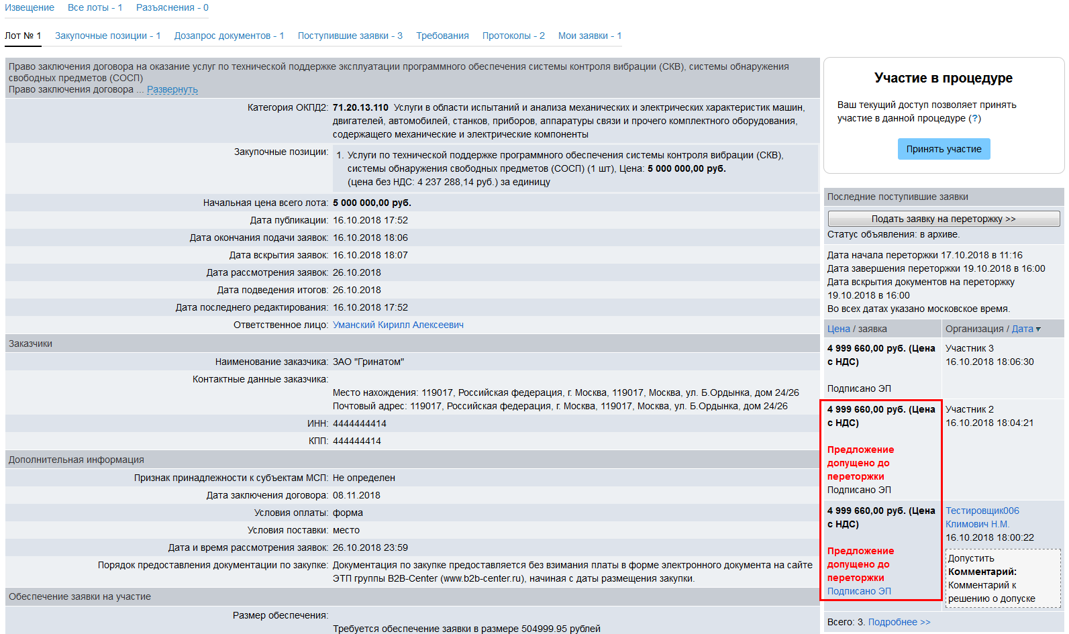Open Протоколы - 2 tab

tap(513, 36)
